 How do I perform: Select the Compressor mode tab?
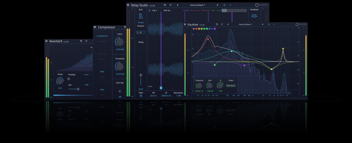point(102,36)
